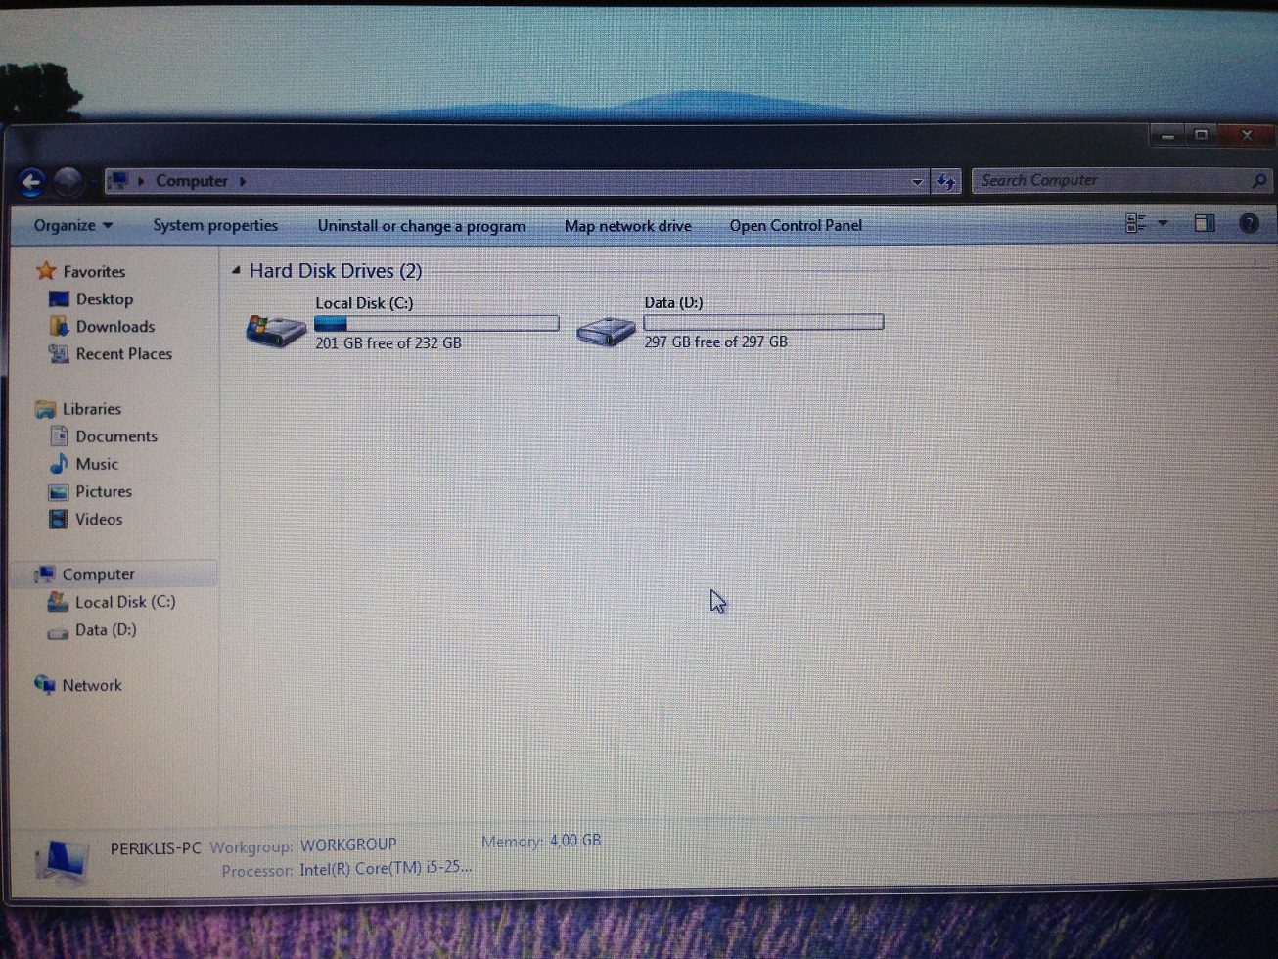1278x959 pixels.
Task: Select Desktop in Favorites
Action: pyautogui.click(x=105, y=299)
